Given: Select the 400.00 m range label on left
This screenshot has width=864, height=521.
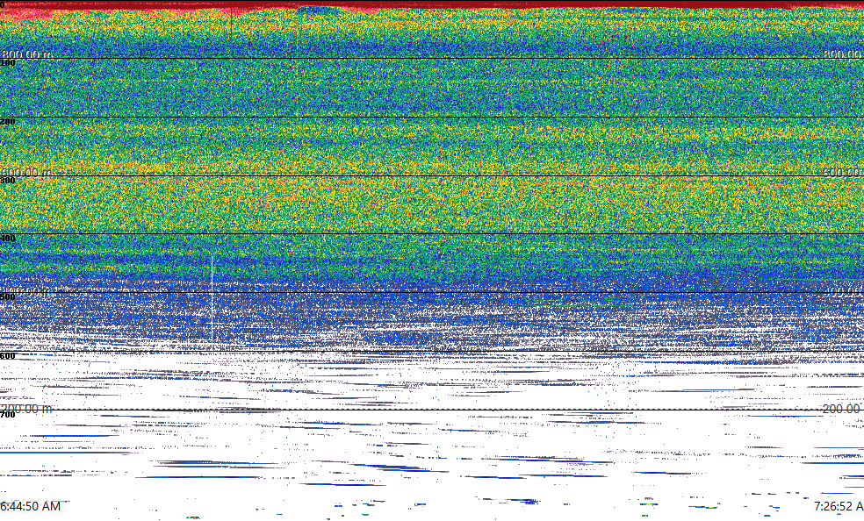Looking at the screenshot, I should click(x=27, y=290).
